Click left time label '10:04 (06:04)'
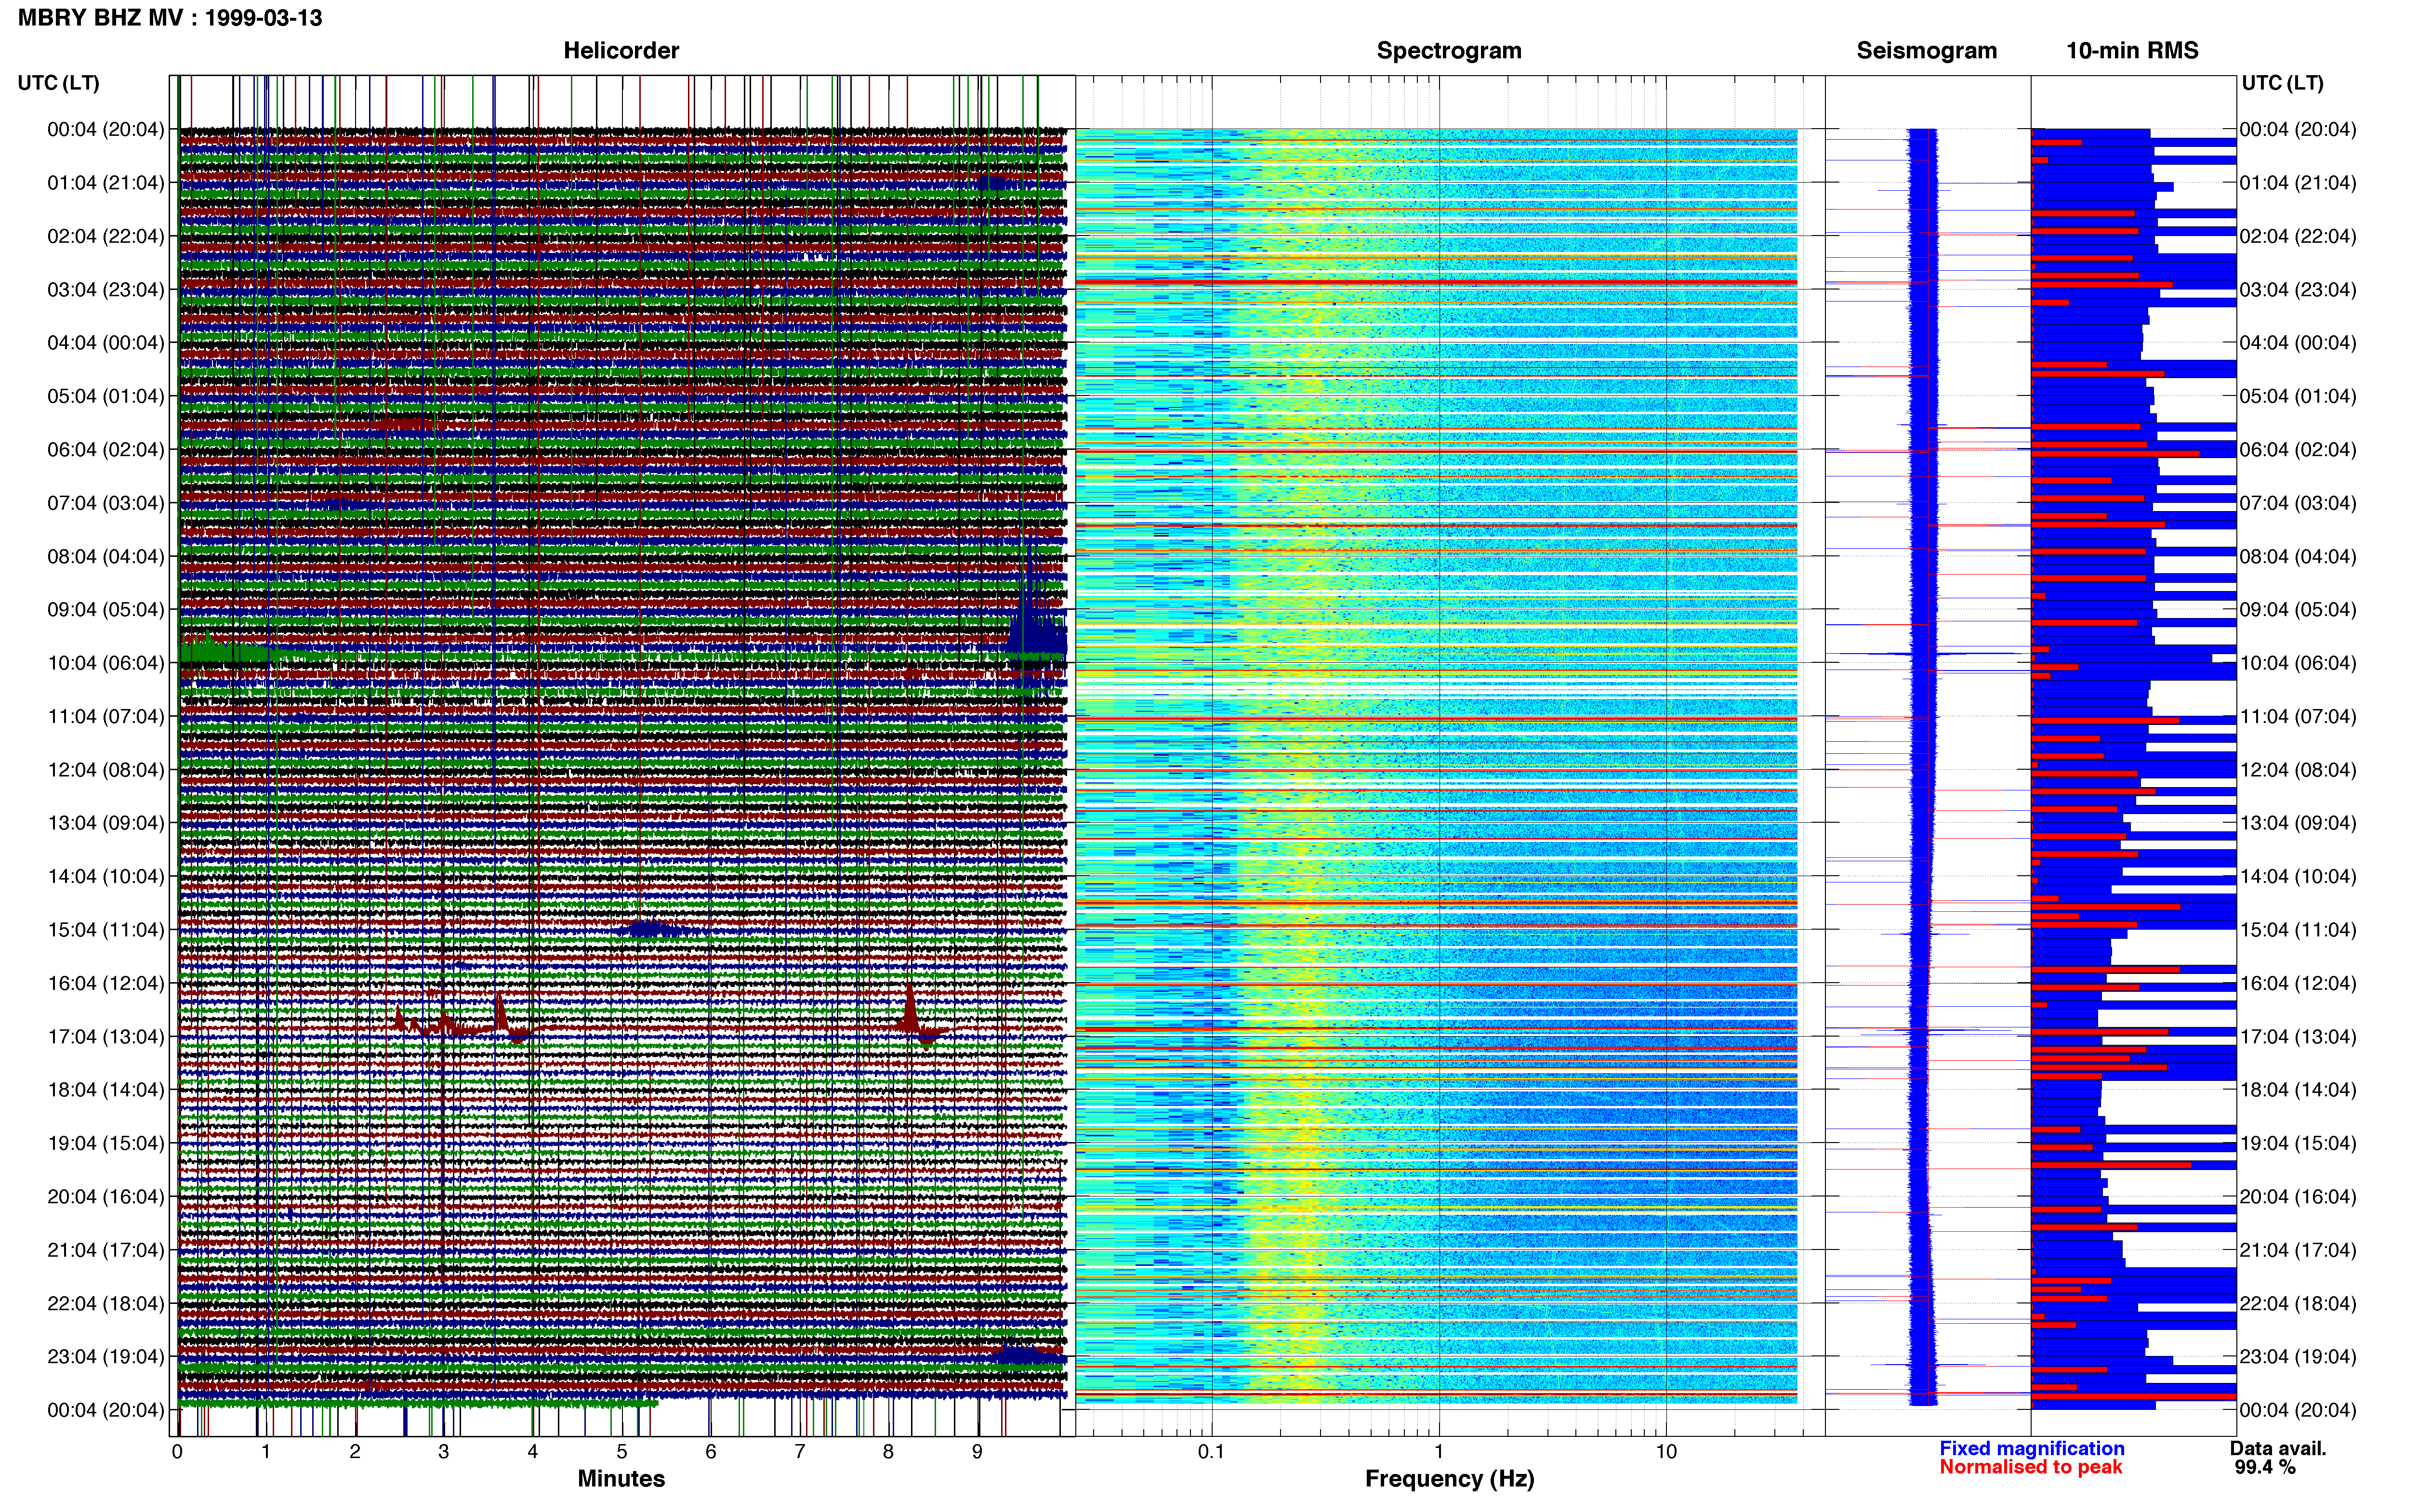2418x1512 pixels. click(106, 663)
